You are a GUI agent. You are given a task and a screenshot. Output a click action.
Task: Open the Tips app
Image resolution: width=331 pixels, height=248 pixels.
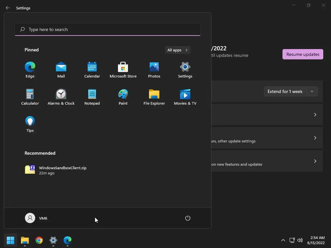point(30,124)
